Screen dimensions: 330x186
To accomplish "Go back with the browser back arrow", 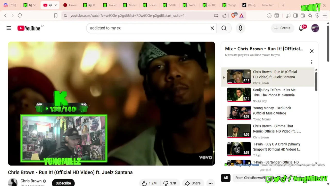I will coord(5,16).
